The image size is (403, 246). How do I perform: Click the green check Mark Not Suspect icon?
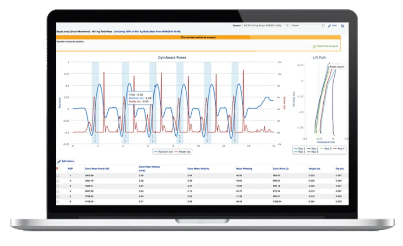coord(314,46)
